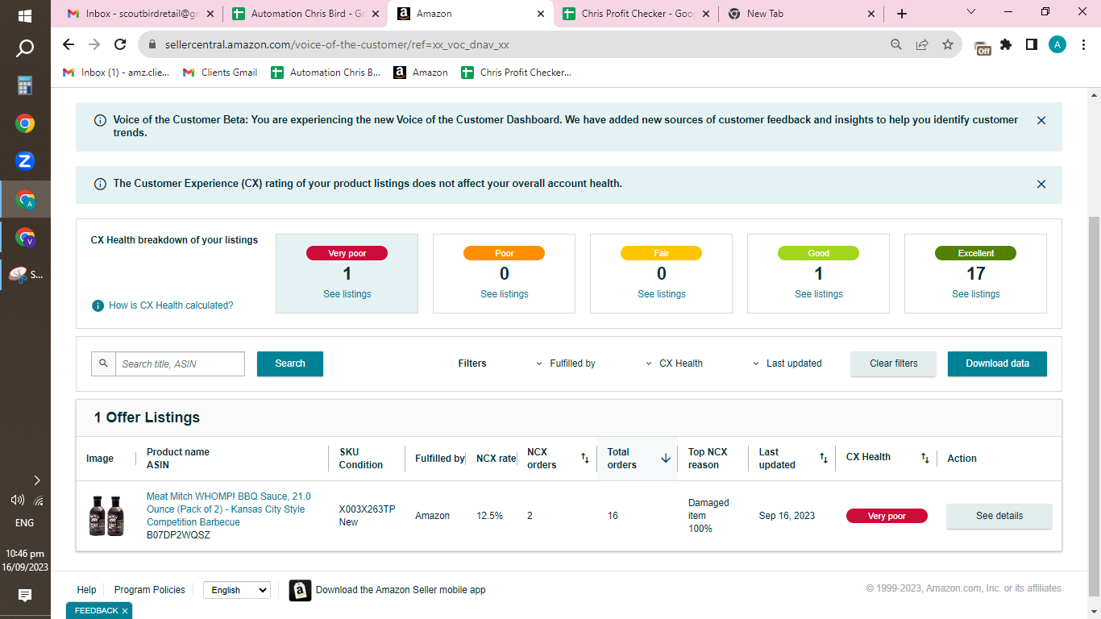Sort the table by Last updated column
This screenshot has width=1101, height=619.
pos(824,459)
